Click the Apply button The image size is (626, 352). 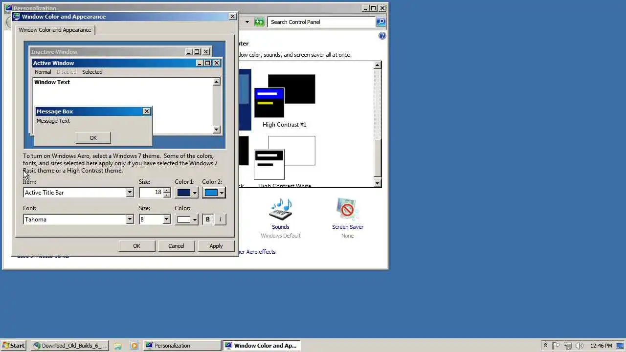[216, 246]
